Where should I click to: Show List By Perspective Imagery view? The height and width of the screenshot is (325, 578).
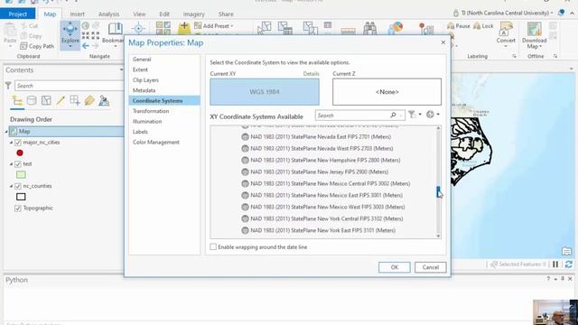pos(104,100)
